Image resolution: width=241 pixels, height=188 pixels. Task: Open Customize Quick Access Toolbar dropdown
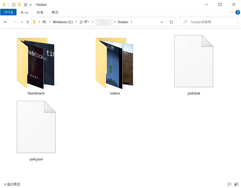tap(31, 5)
